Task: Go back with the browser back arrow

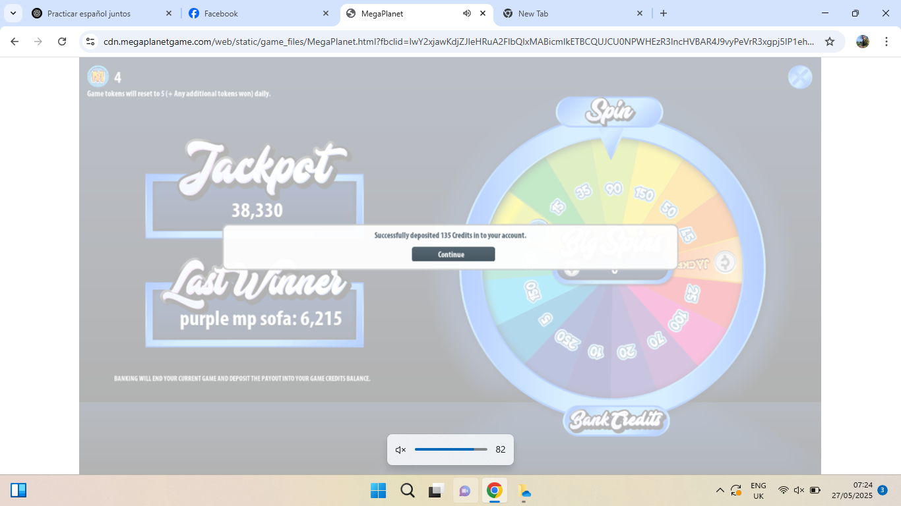Action: coord(15,42)
